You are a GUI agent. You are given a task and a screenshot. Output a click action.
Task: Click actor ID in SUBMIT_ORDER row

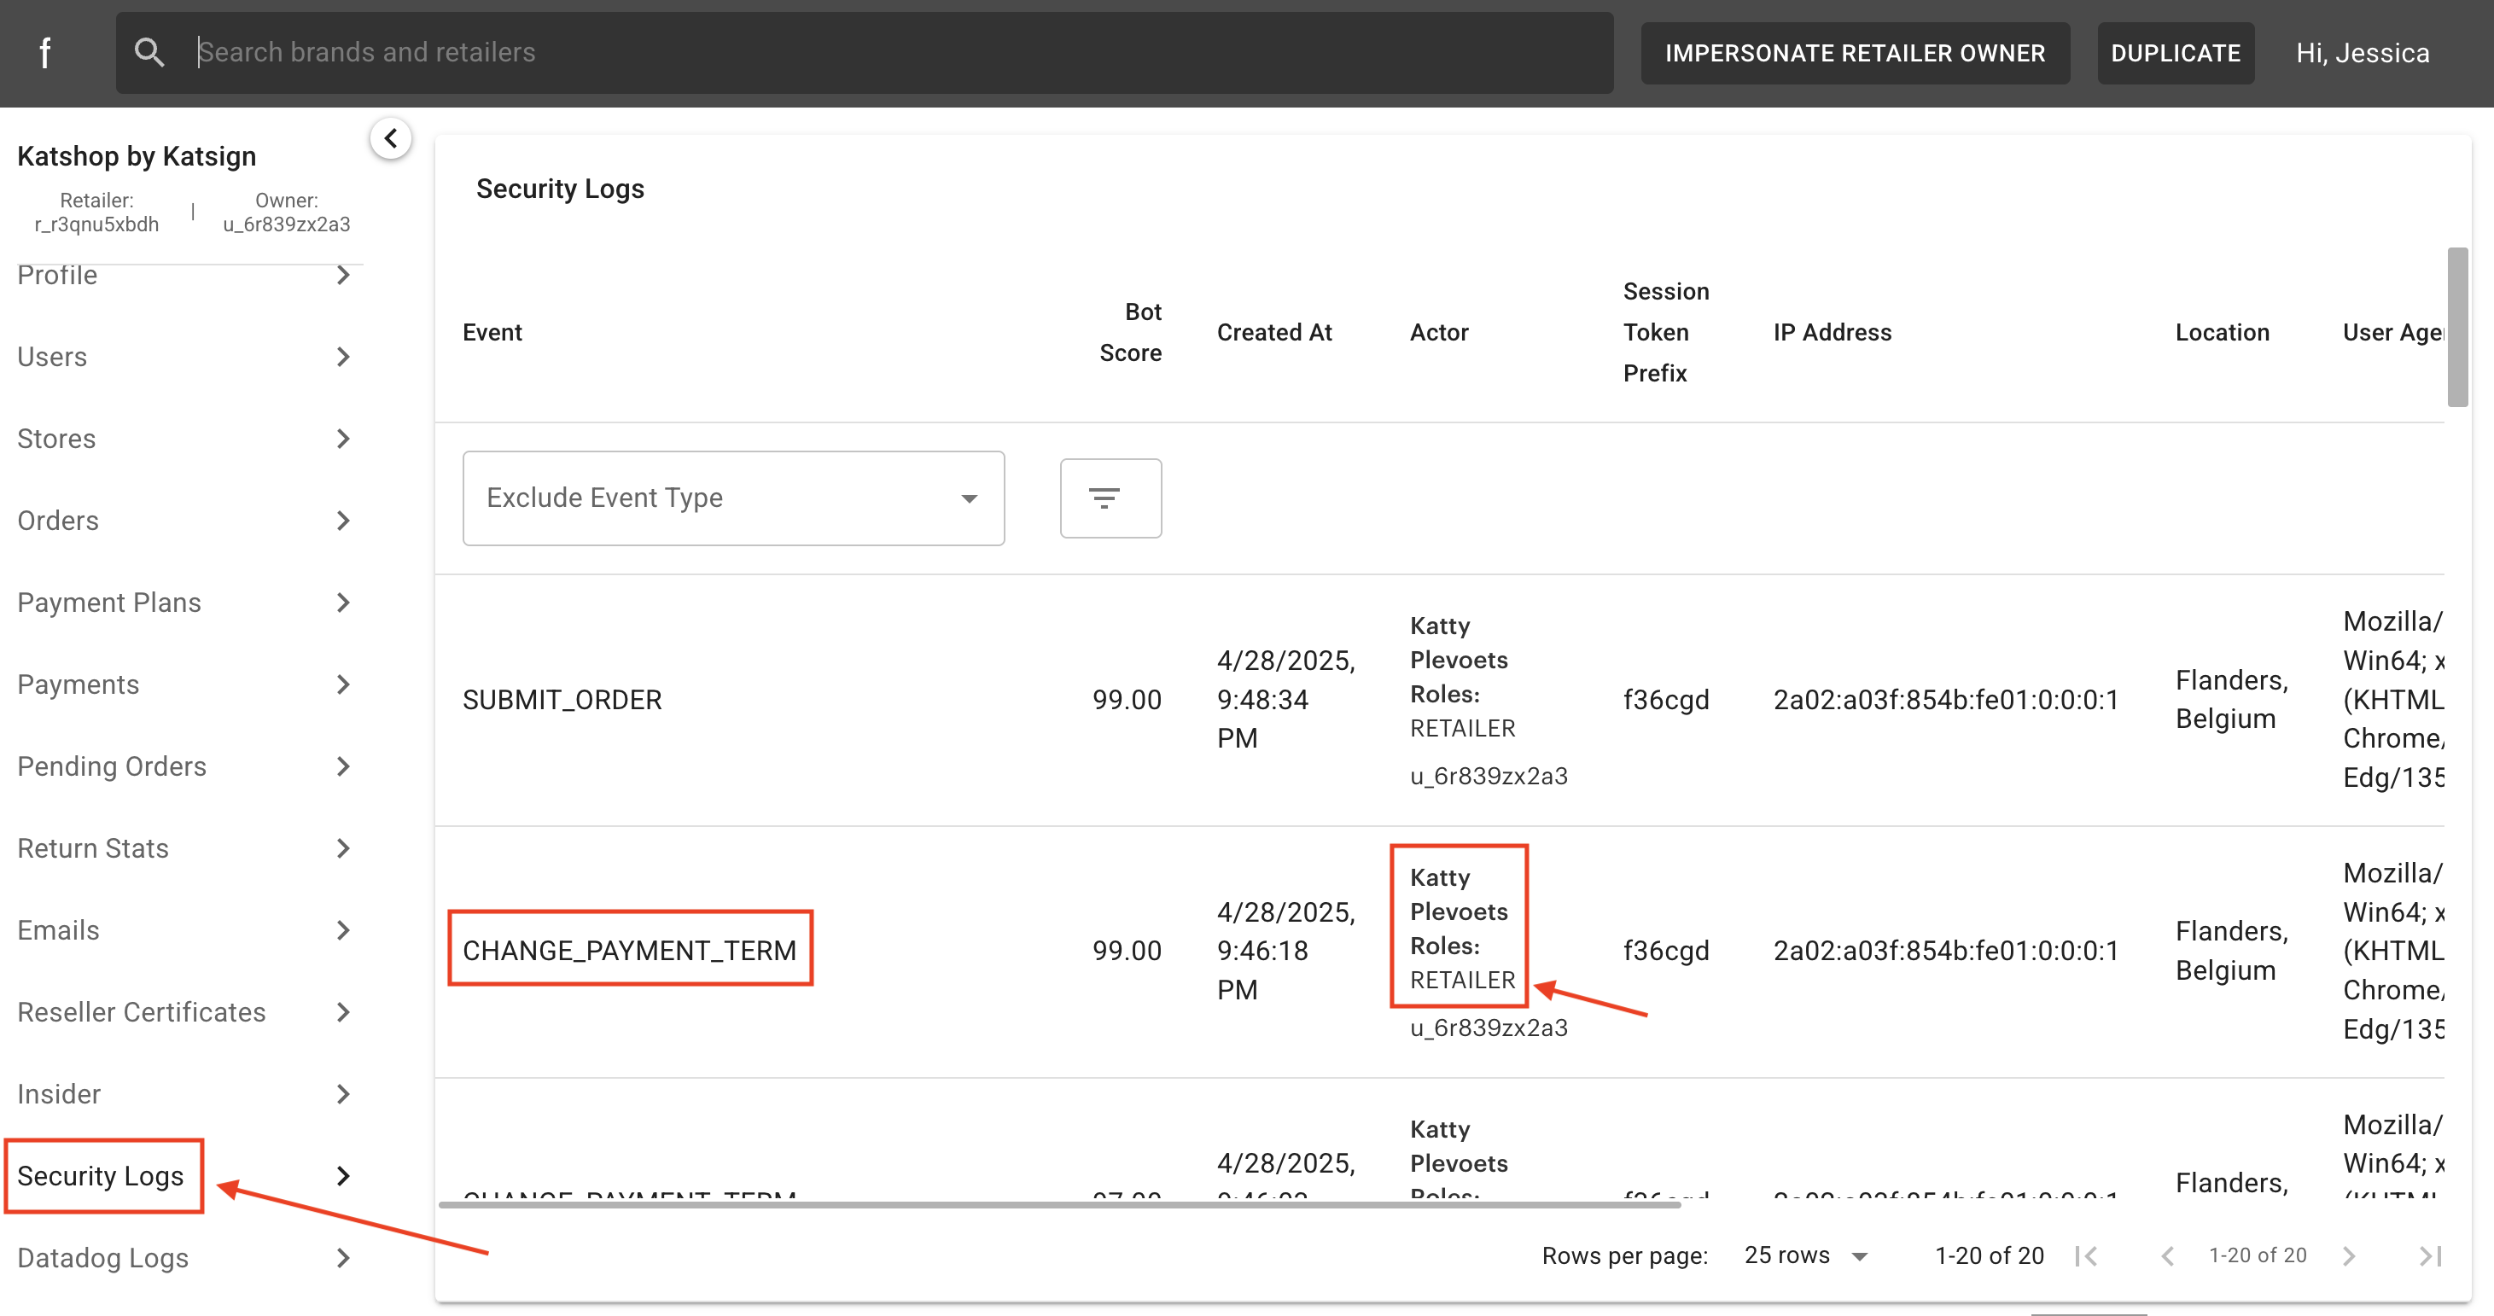click(x=1488, y=776)
